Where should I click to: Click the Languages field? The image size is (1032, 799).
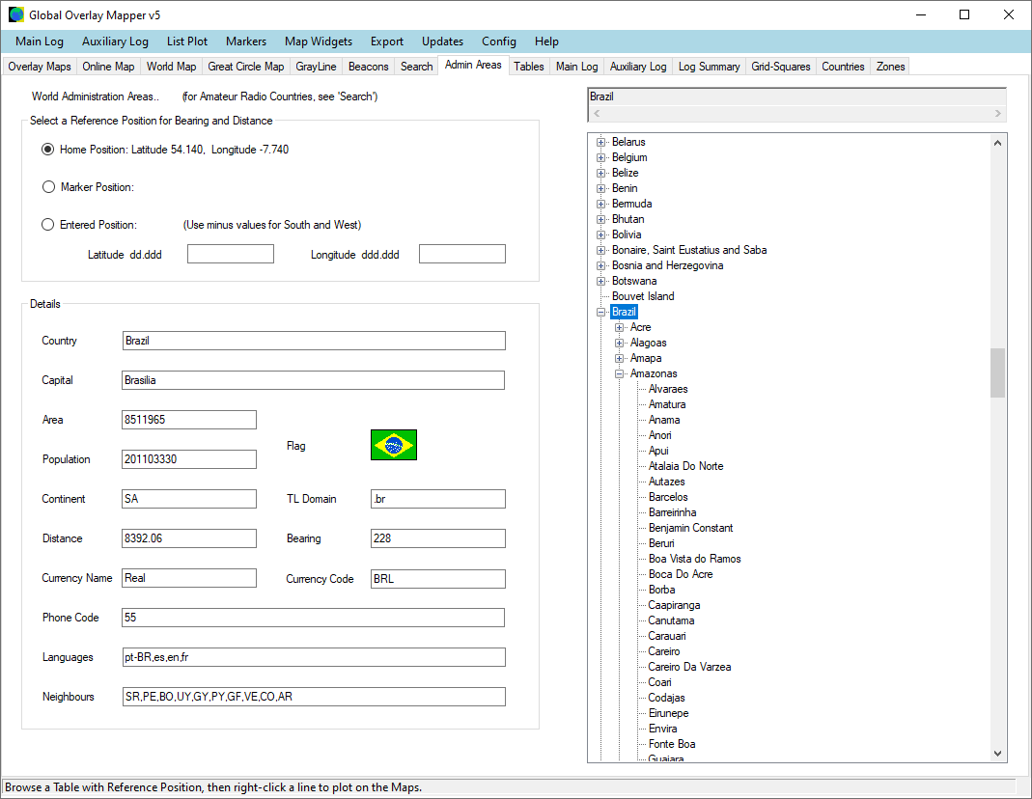click(314, 657)
